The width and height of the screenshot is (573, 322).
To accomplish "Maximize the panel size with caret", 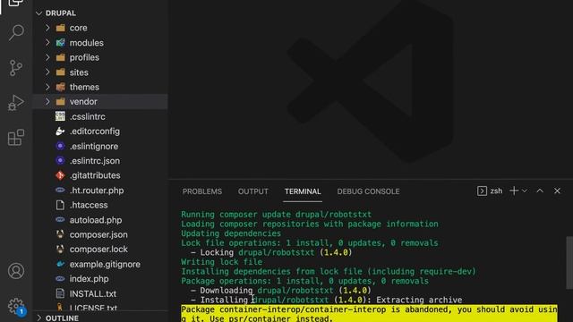I will pos(540,191).
